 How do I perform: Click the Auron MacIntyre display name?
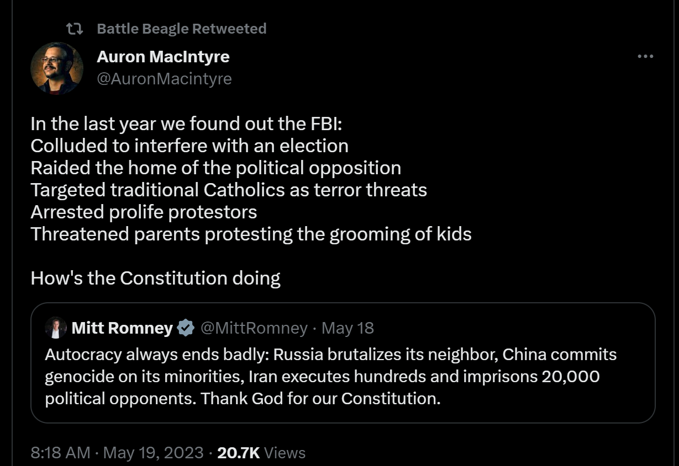tap(163, 56)
